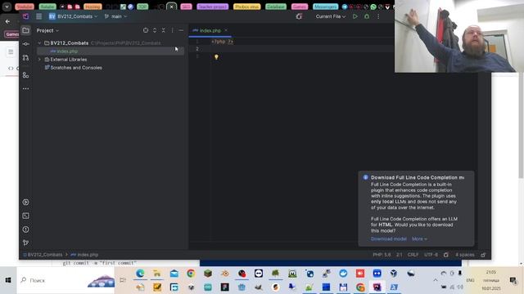Open the Pull Requests tool window
This screenshot has height=294, width=524.
[25, 58]
